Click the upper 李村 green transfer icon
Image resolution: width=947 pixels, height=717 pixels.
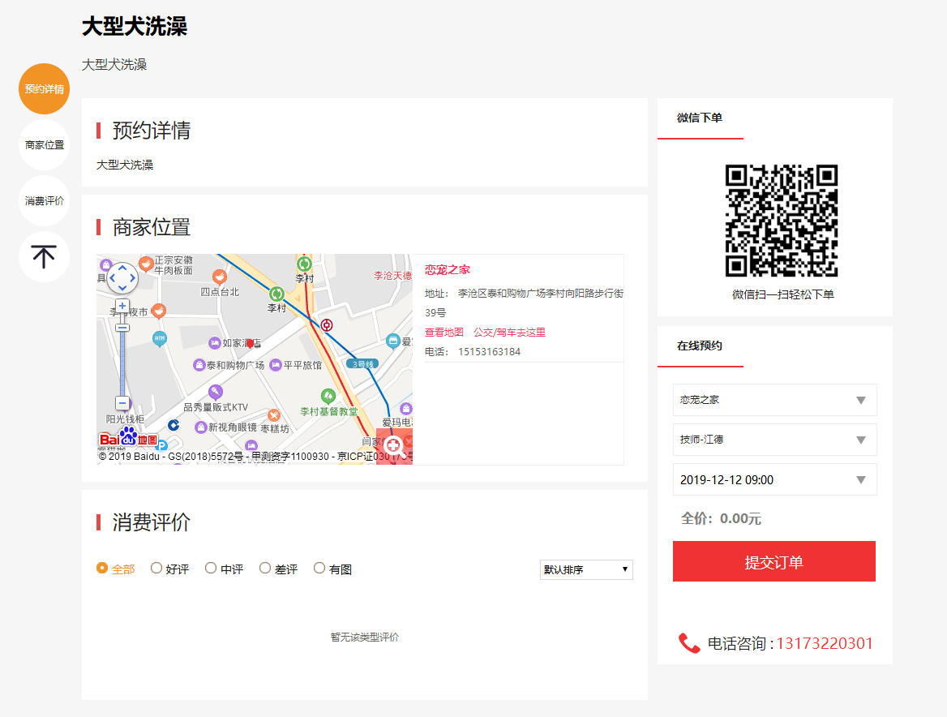(x=304, y=264)
